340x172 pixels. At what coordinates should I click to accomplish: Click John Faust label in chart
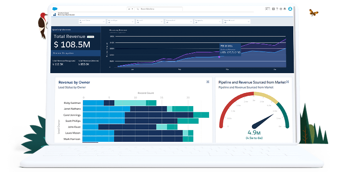pyautogui.click(x=74, y=127)
